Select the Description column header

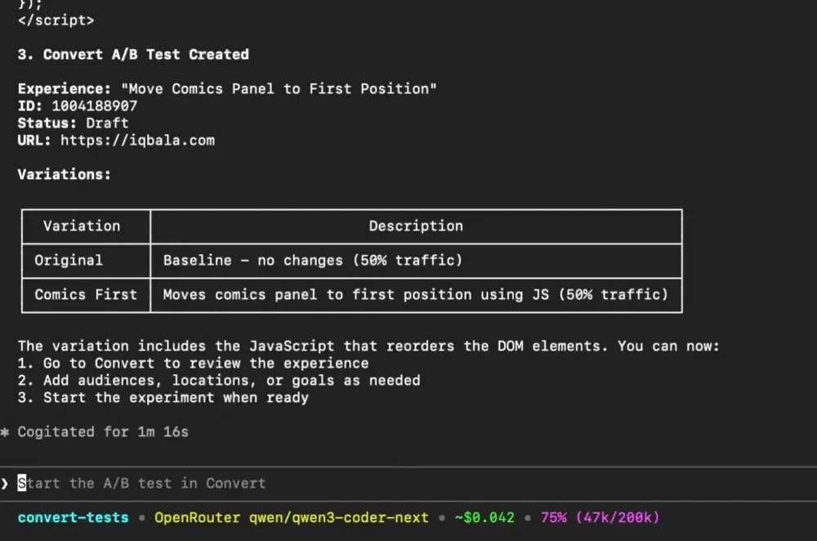(416, 226)
